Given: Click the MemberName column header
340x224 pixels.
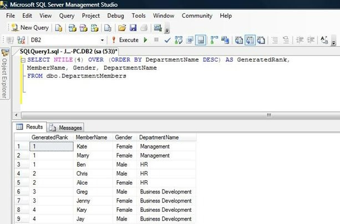Looking at the screenshot, I should click(x=93, y=138).
